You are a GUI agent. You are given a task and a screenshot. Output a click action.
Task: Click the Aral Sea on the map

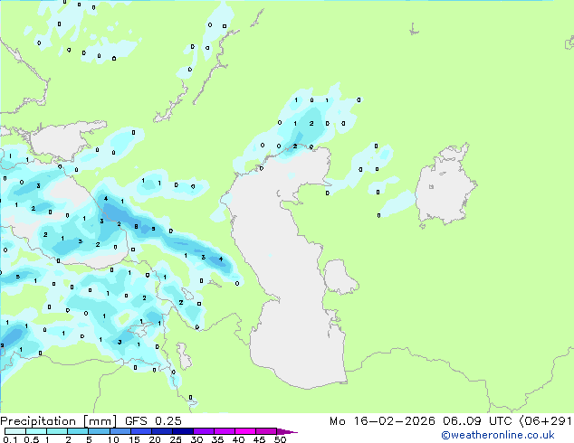pyautogui.click(x=445, y=184)
